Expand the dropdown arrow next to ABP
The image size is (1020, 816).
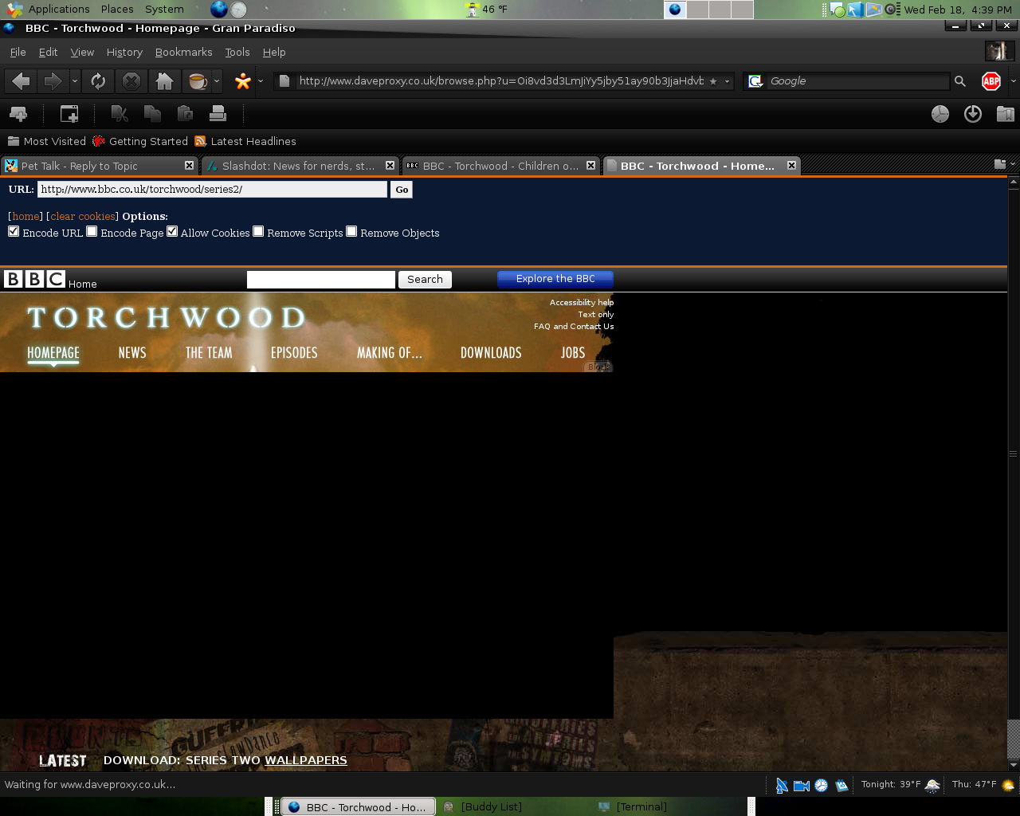coord(1013,81)
